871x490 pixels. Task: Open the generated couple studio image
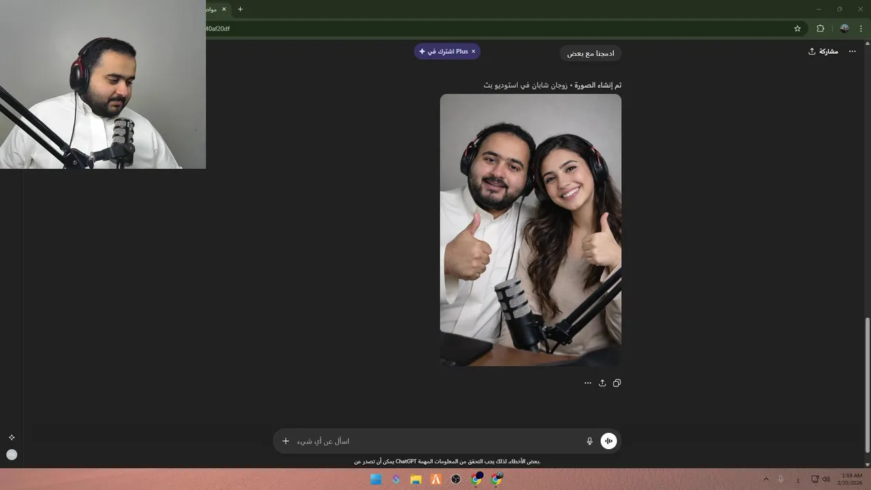pos(531,230)
